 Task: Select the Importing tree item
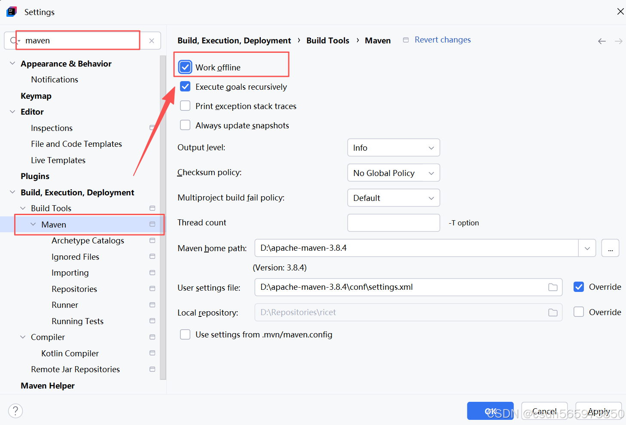pos(70,273)
